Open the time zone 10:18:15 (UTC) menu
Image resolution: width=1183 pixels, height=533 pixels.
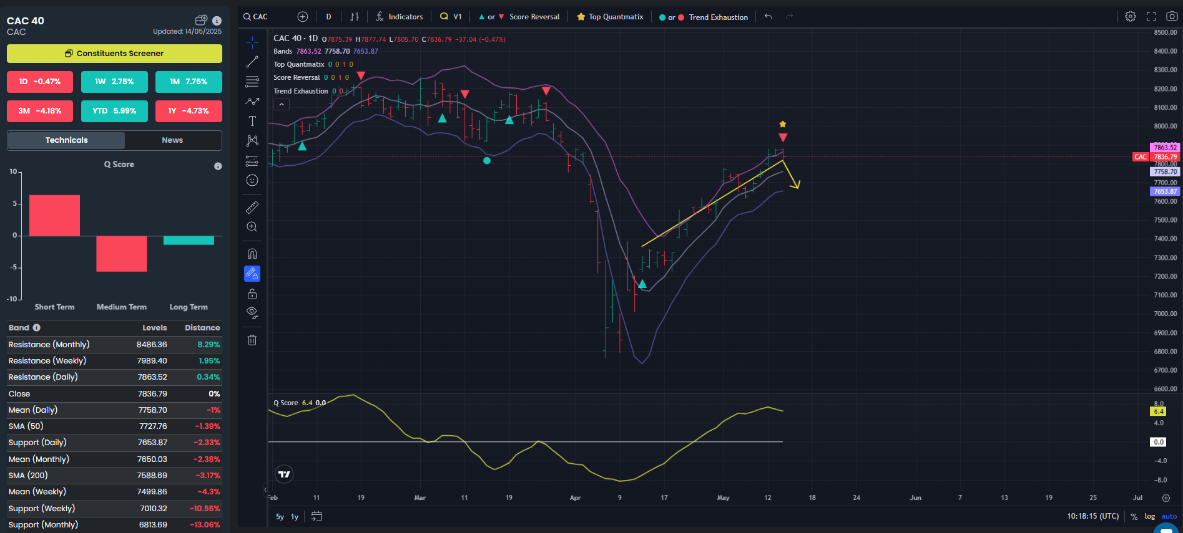(1093, 516)
